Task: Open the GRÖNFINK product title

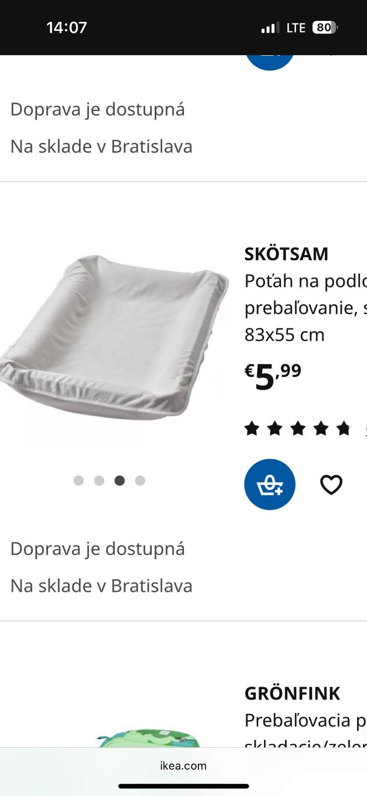Action: (x=292, y=693)
